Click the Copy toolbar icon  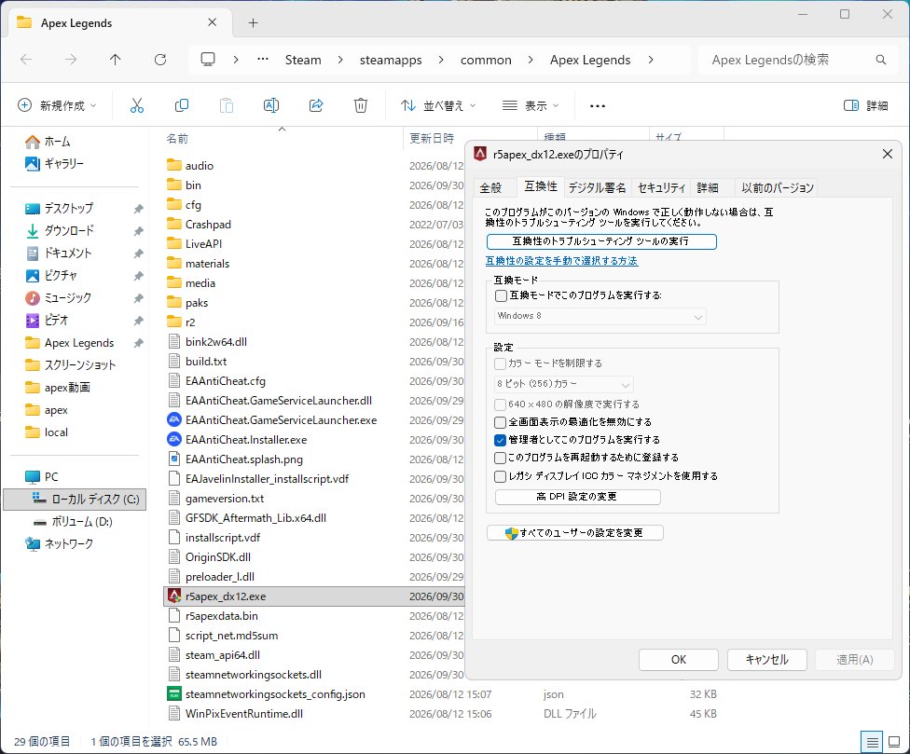[x=182, y=105]
